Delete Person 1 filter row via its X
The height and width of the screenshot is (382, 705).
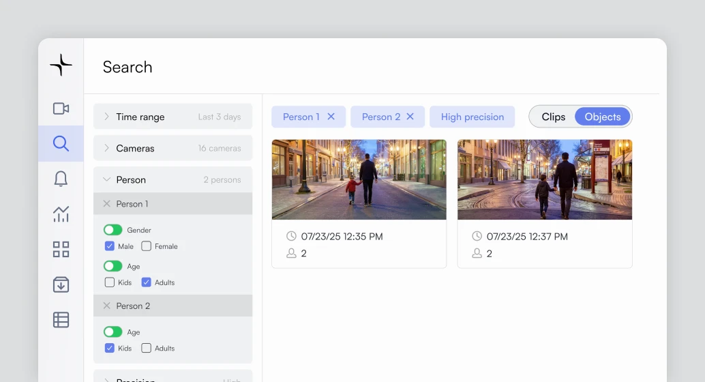[x=106, y=204]
